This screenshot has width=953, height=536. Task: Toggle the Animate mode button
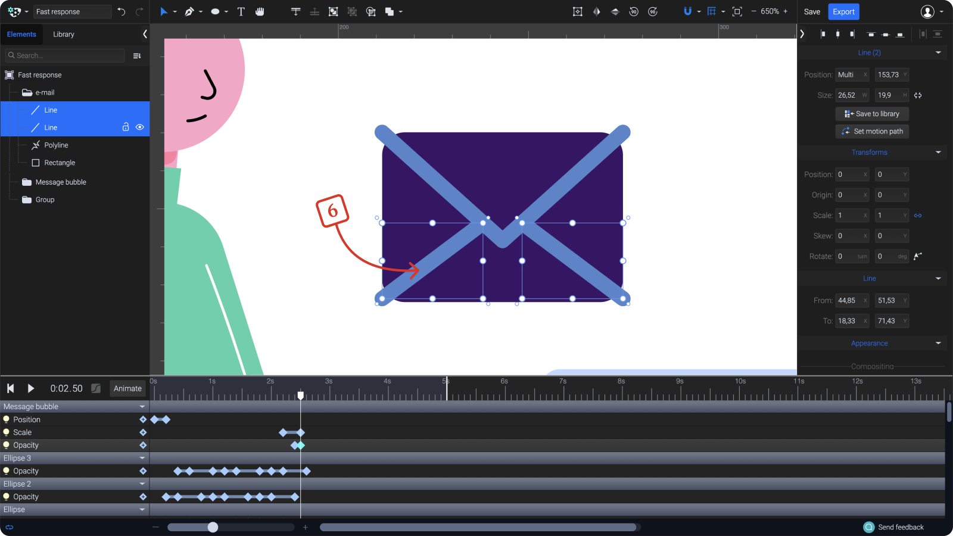(x=127, y=388)
